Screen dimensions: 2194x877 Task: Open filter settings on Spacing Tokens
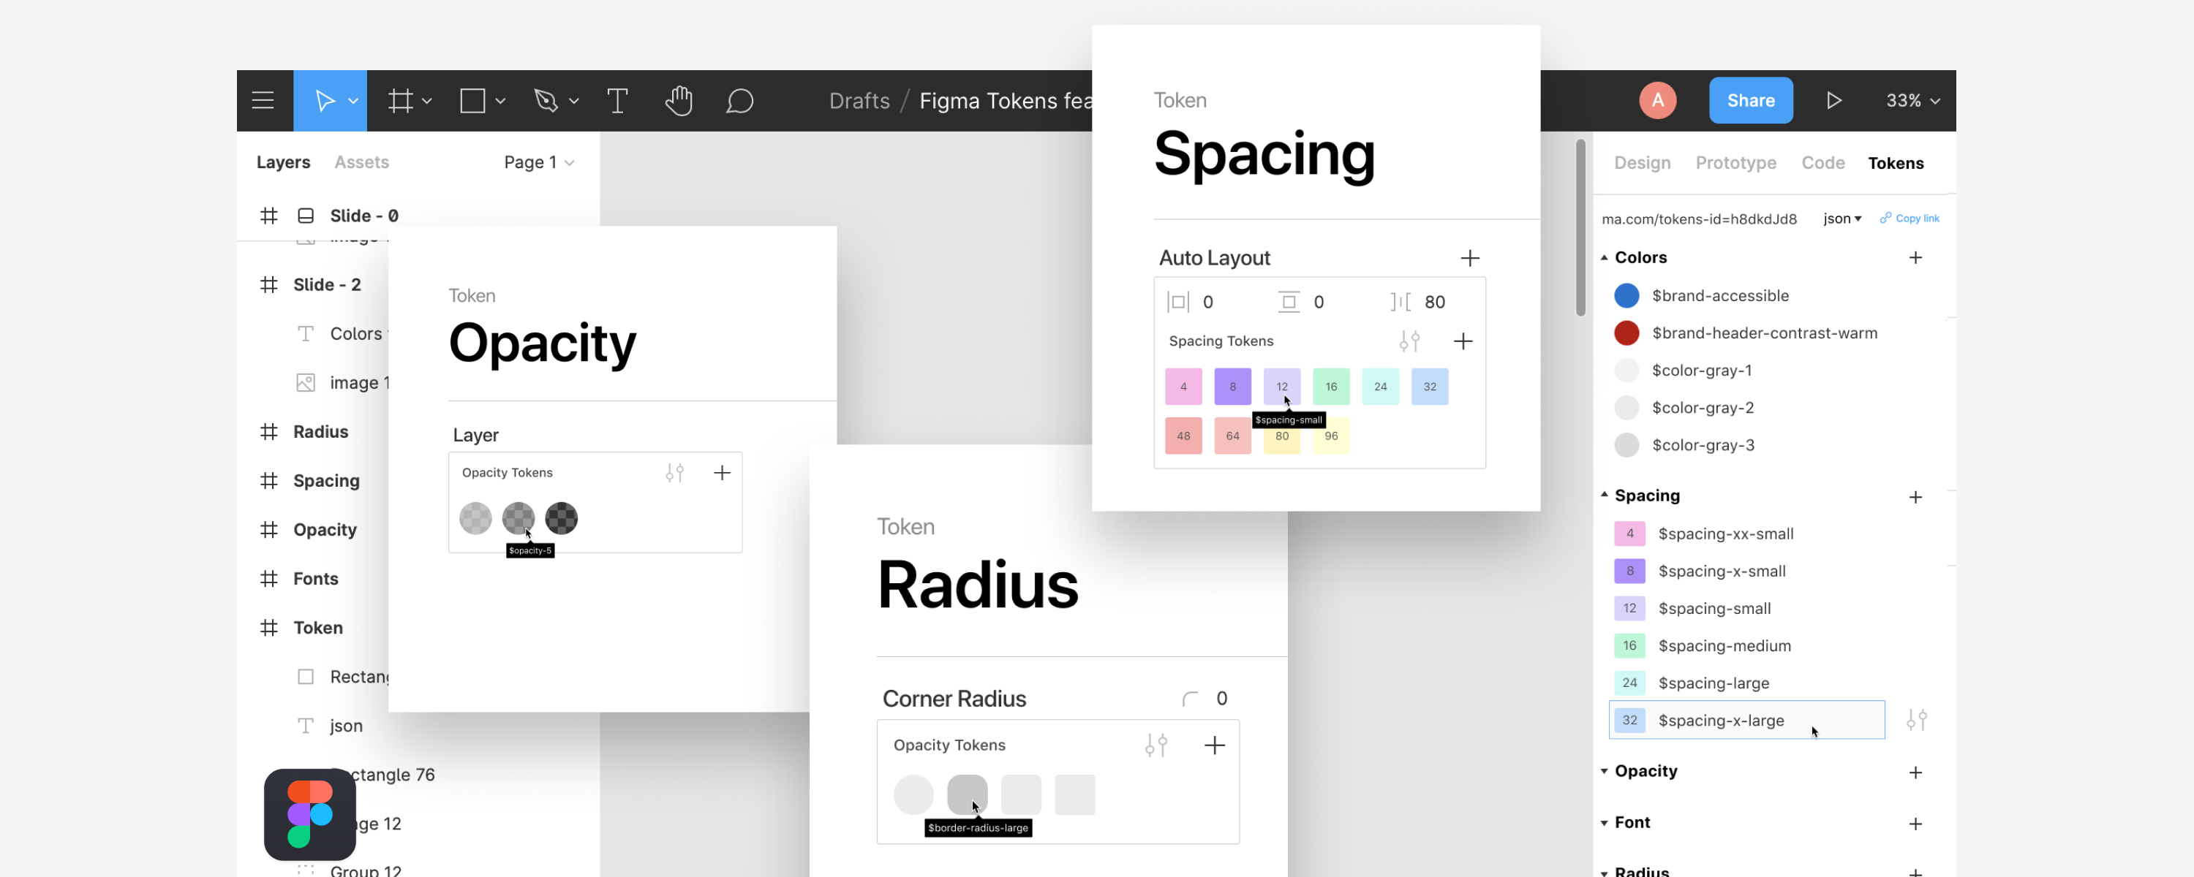1409,341
